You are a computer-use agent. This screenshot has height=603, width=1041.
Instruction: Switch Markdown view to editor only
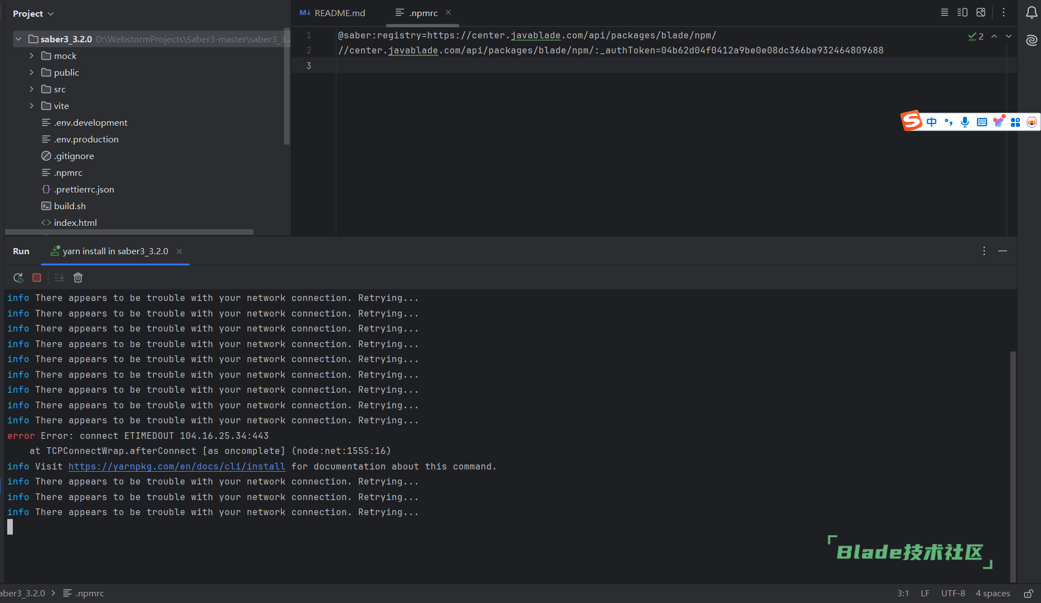point(945,12)
